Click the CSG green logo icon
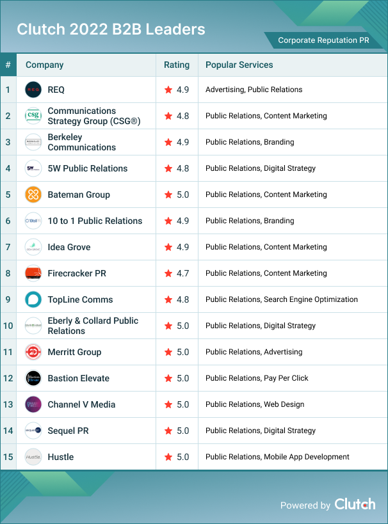 tap(33, 116)
